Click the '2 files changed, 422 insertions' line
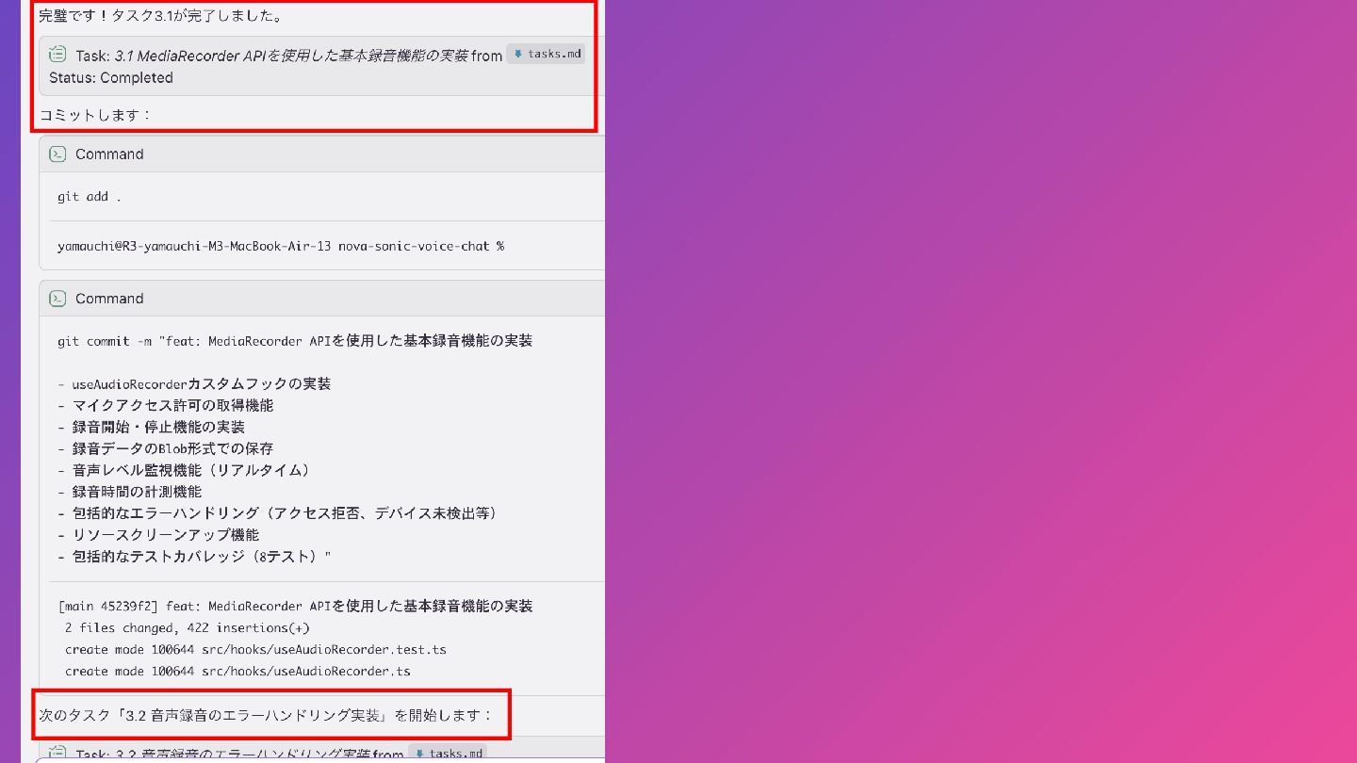1357x763 pixels. point(188,628)
